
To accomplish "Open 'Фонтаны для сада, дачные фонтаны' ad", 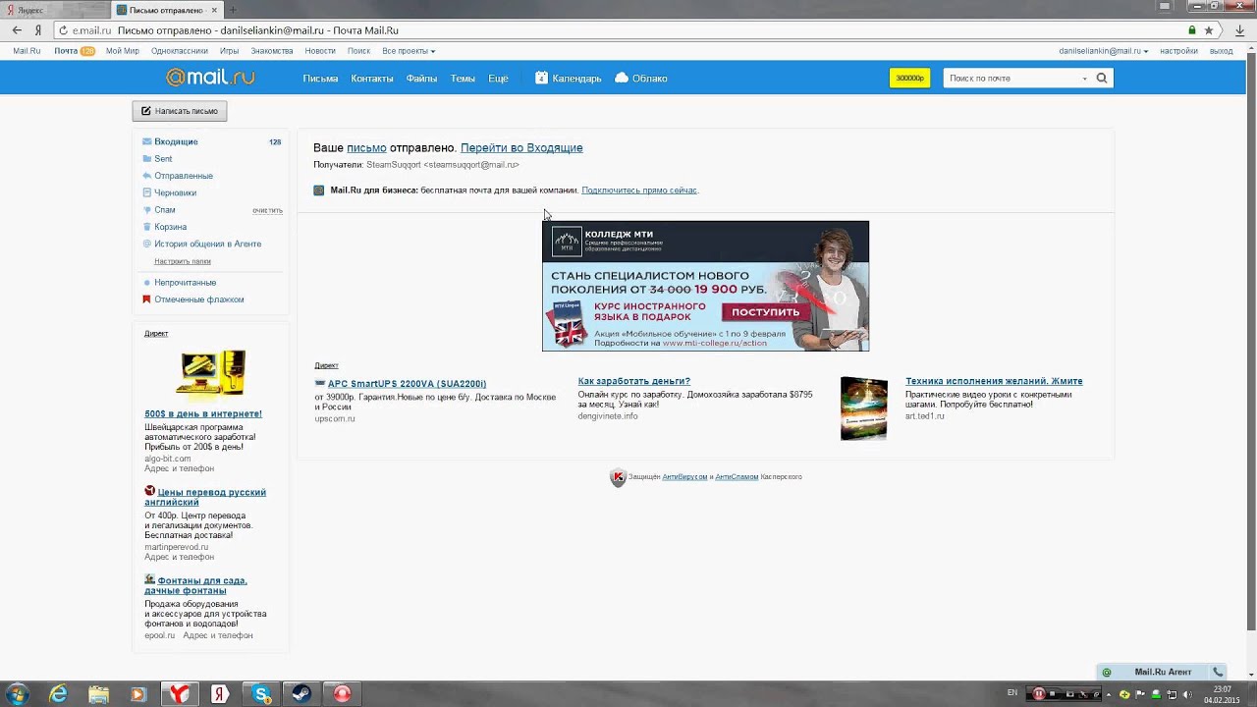I will coord(195,585).
